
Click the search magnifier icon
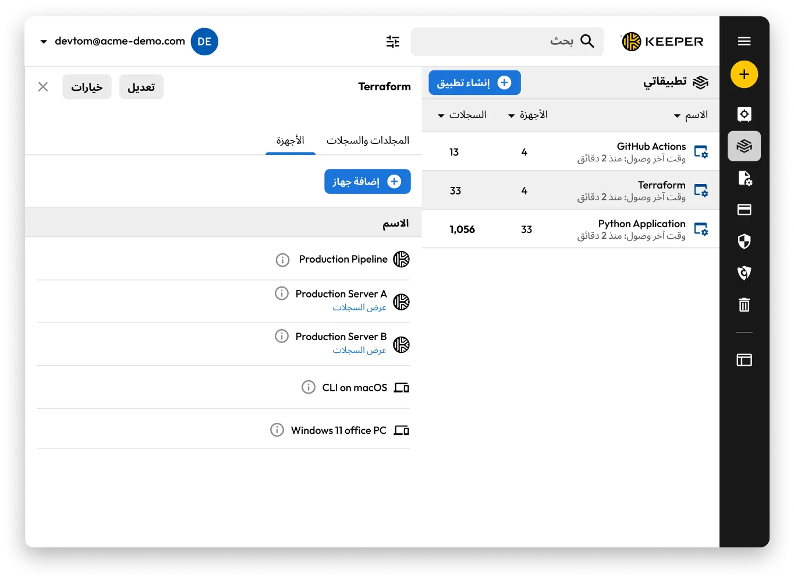tap(587, 41)
